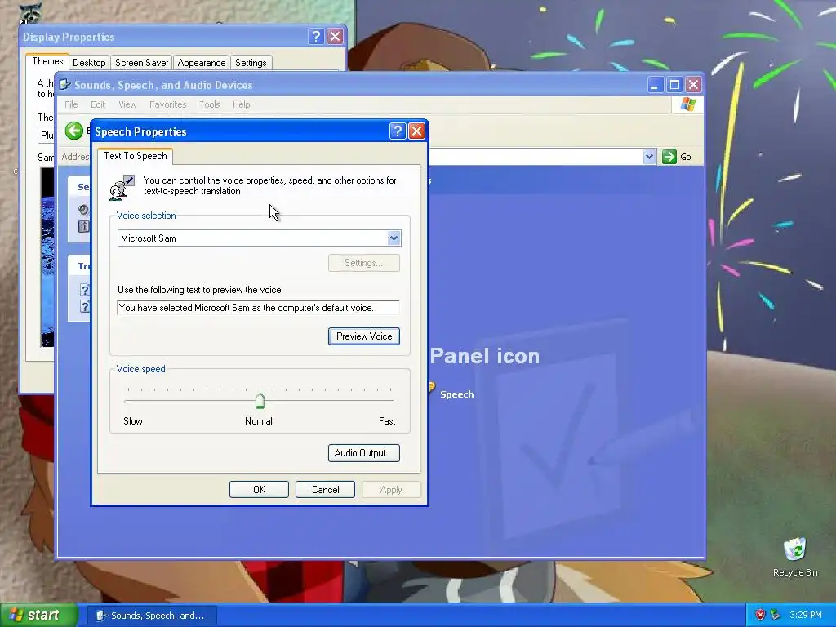Cancel the Speech Properties dialog
The width and height of the screenshot is (836, 627).
[325, 490]
